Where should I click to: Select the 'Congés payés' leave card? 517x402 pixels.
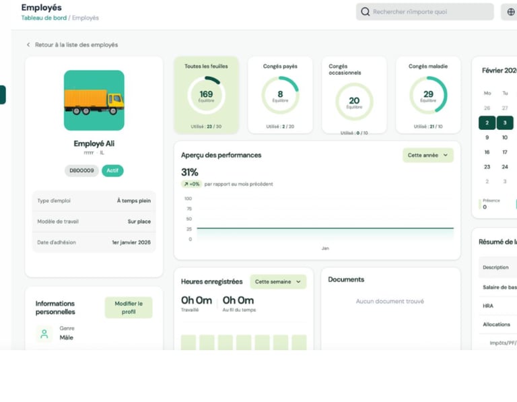280,95
